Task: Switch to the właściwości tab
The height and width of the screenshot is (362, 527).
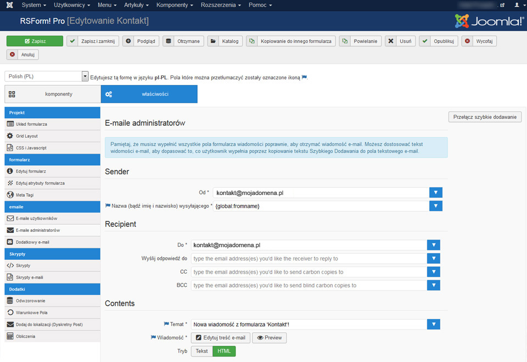Action: (149, 94)
